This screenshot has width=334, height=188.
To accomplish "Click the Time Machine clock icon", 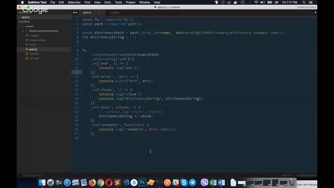I will click(243, 2).
